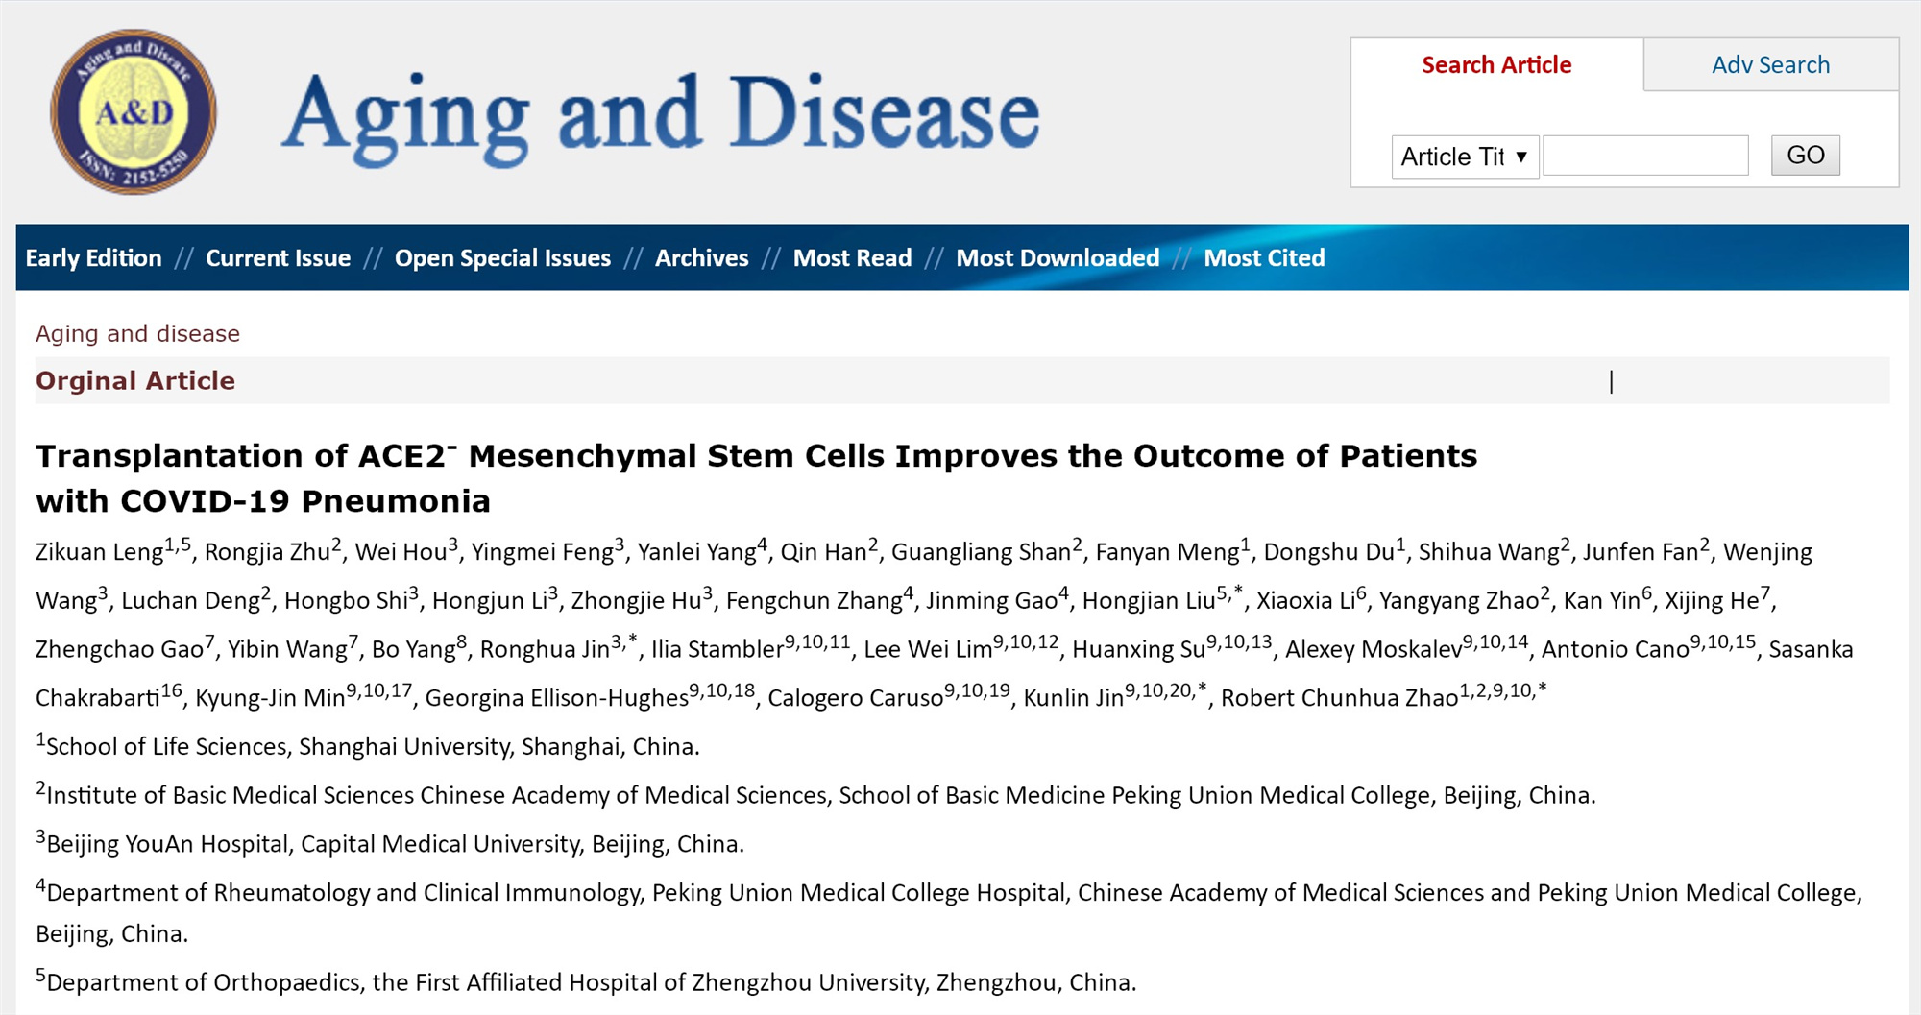Open the Article Title search field dropdown
Image resolution: width=1921 pixels, height=1015 pixels.
(1465, 157)
